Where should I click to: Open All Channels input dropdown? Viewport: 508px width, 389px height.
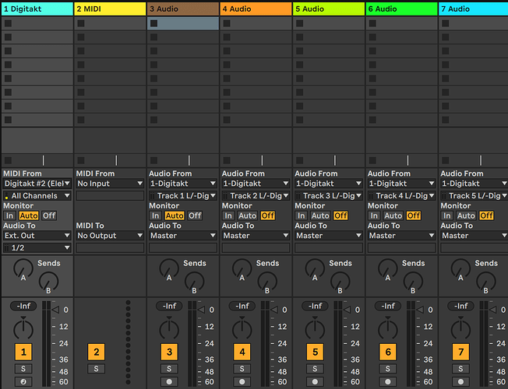tap(37, 196)
